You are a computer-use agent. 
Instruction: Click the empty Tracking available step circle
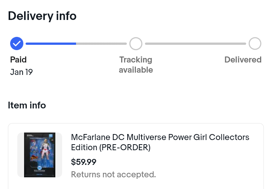pos(136,44)
